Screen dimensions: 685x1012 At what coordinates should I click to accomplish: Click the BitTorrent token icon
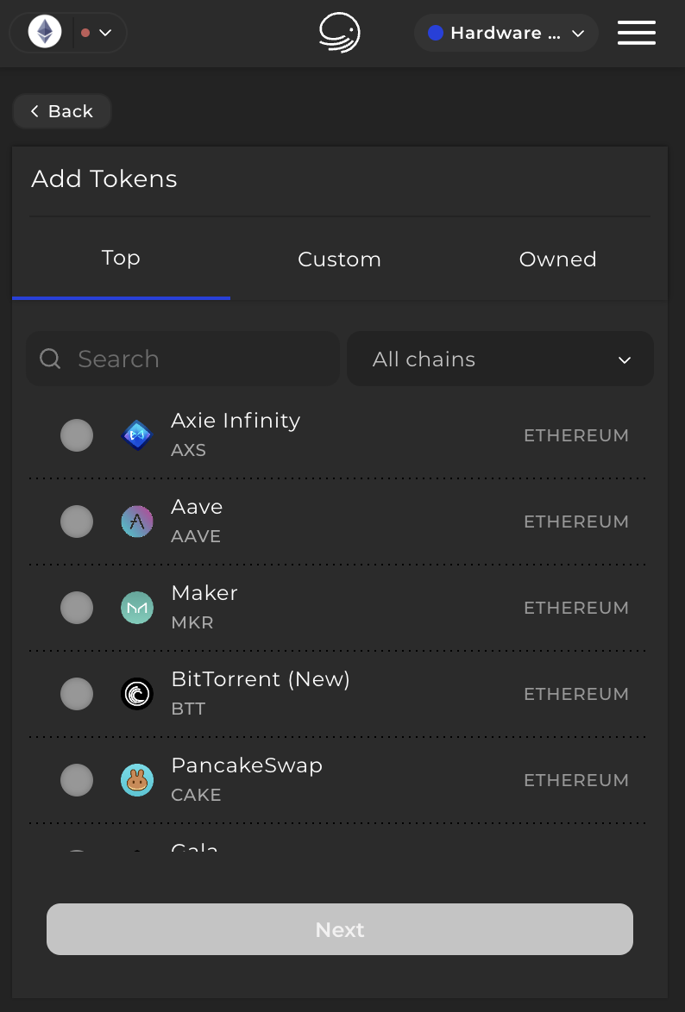[137, 694]
